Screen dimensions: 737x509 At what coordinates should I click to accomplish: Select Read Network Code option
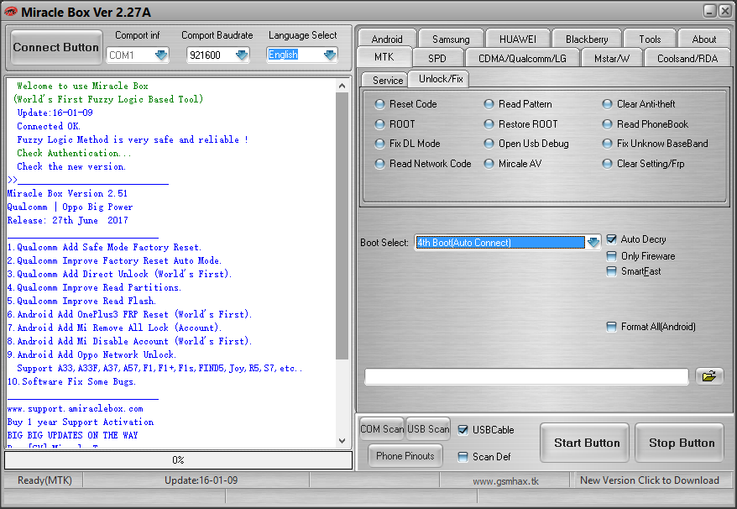[x=423, y=164]
